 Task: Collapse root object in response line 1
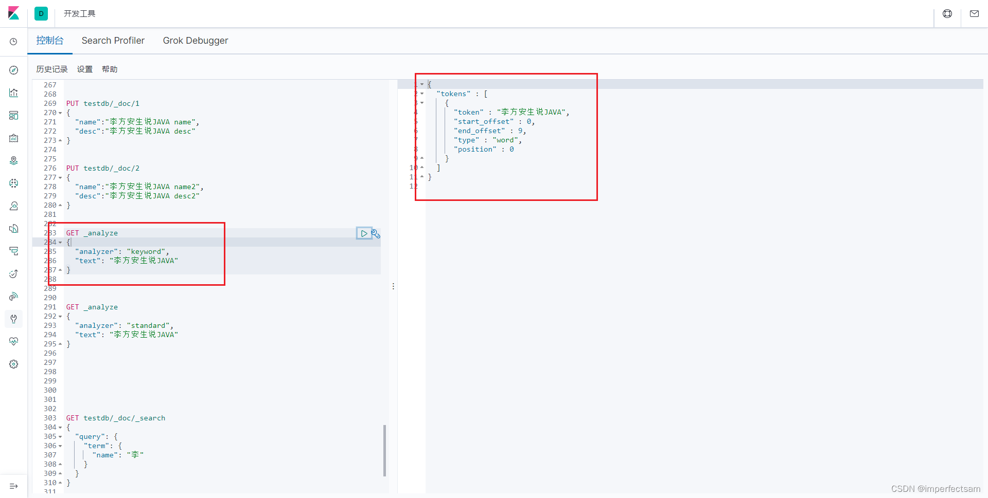[422, 84]
